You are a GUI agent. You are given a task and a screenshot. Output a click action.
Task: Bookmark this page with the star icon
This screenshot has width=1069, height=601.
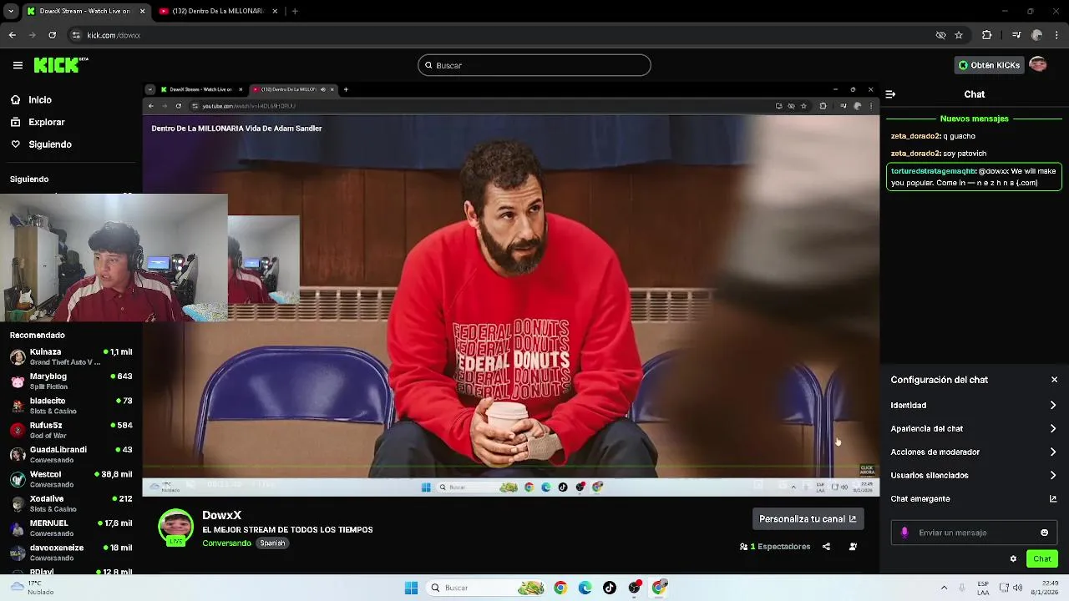[x=959, y=35]
